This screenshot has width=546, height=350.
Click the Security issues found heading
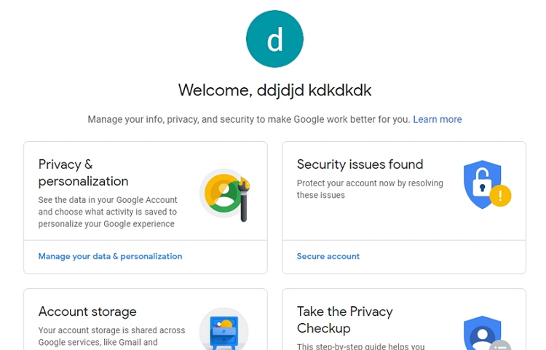[360, 164]
